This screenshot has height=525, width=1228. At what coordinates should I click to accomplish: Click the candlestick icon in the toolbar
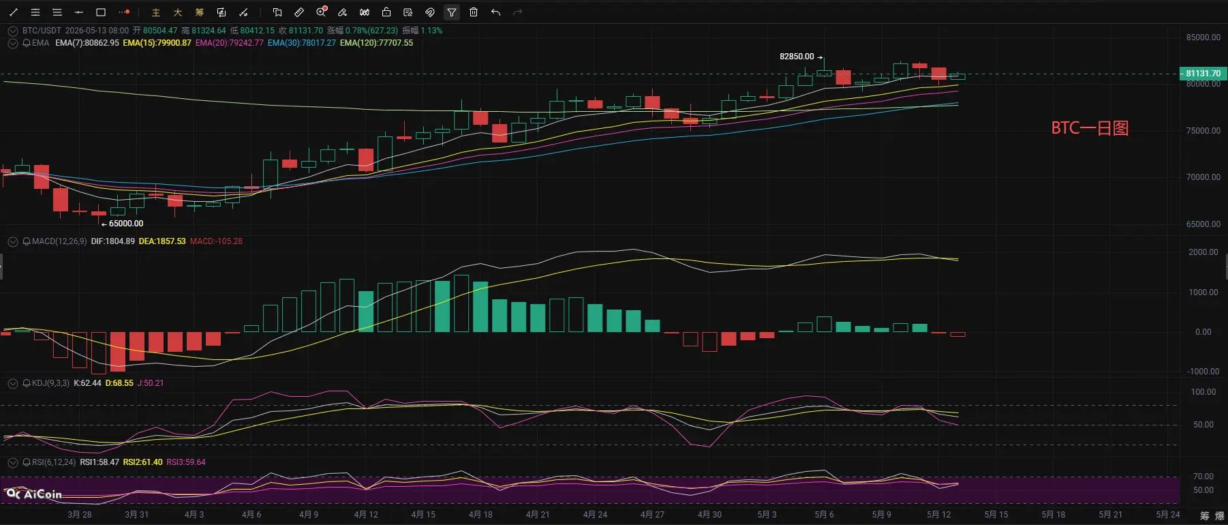pos(365,12)
